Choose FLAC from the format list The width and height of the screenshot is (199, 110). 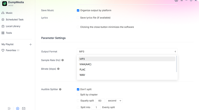coord(82,70)
